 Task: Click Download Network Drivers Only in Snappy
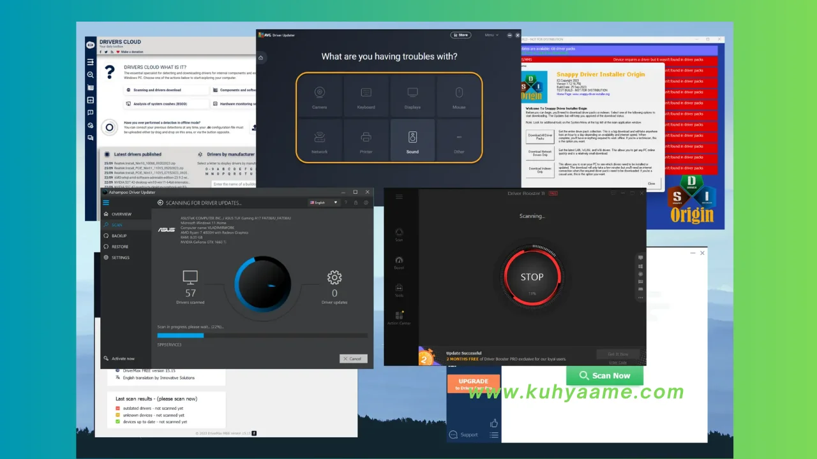tap(539, 153)
